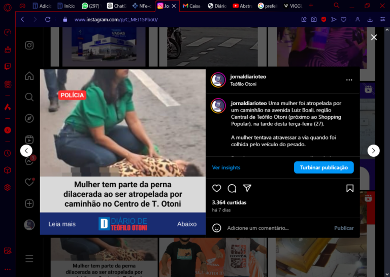The width and height of the screenshot is (390, 277).
Task: Add page to bookmarks with heart in the address bar
Action: coord(343,19)
